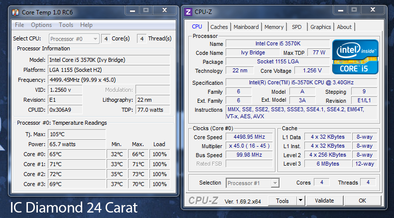Screen dimensions: 394x218
Task: Open the Help menu in Core Temp
Action: coord(86,25)
